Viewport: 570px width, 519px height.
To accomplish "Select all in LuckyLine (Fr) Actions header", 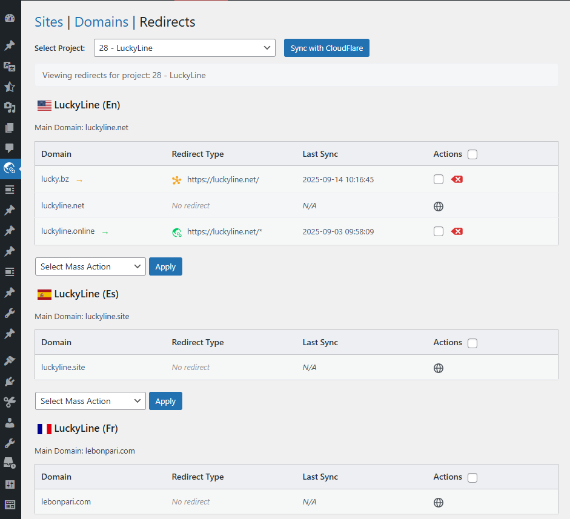I will (472, 477).
